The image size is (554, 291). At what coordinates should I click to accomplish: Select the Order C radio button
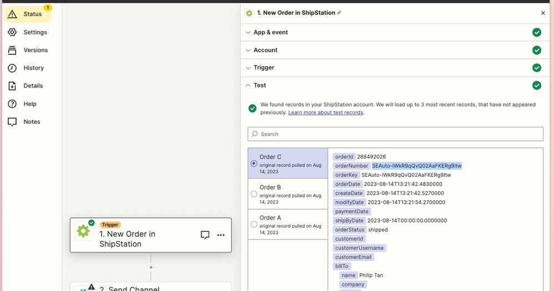click(x=254, y=164)
